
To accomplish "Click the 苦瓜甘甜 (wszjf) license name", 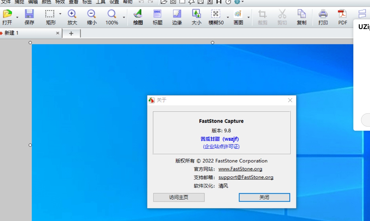I will click(x=220, y=139).
